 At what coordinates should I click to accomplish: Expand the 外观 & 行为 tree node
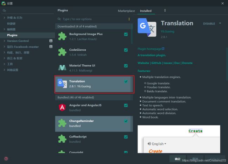click(x=4, y=17)
